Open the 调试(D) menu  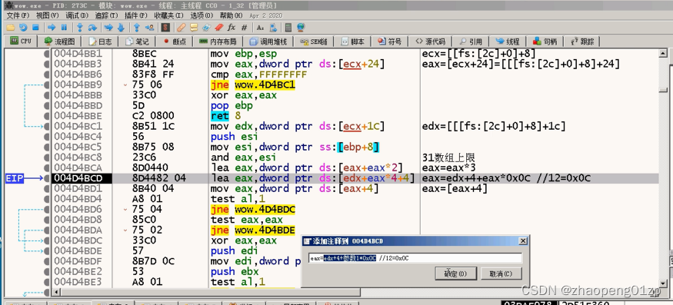click(x=76, y=15)
